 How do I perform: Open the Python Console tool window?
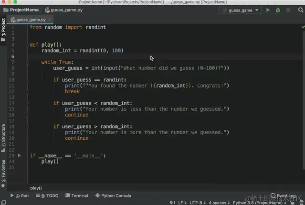[x=113, y=195]
